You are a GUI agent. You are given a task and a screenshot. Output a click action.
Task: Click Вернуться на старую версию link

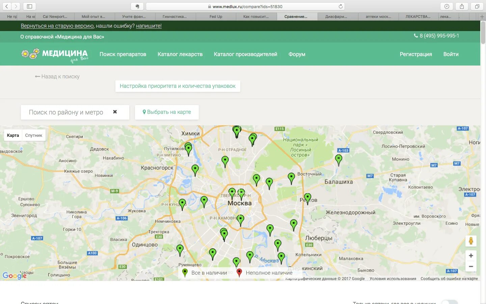pos(57,26)
